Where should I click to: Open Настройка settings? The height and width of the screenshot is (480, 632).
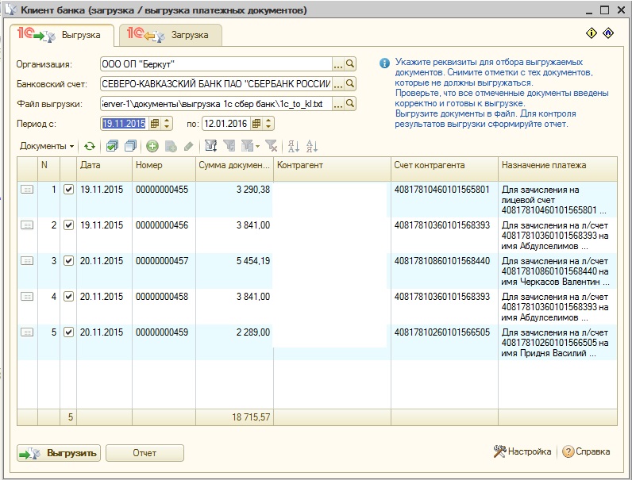pyautogui.click(x=522, y=451)
